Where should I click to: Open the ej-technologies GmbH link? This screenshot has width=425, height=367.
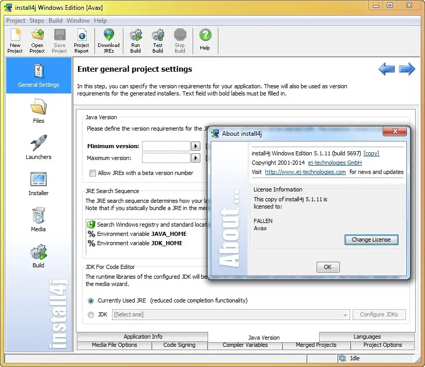tap(335, 163)
